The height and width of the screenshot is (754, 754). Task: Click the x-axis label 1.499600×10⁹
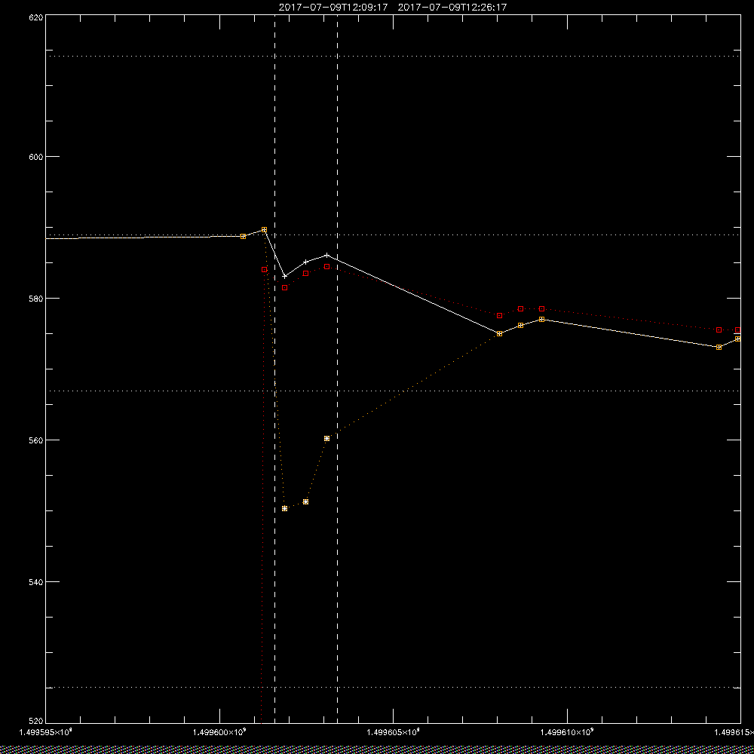219,732
